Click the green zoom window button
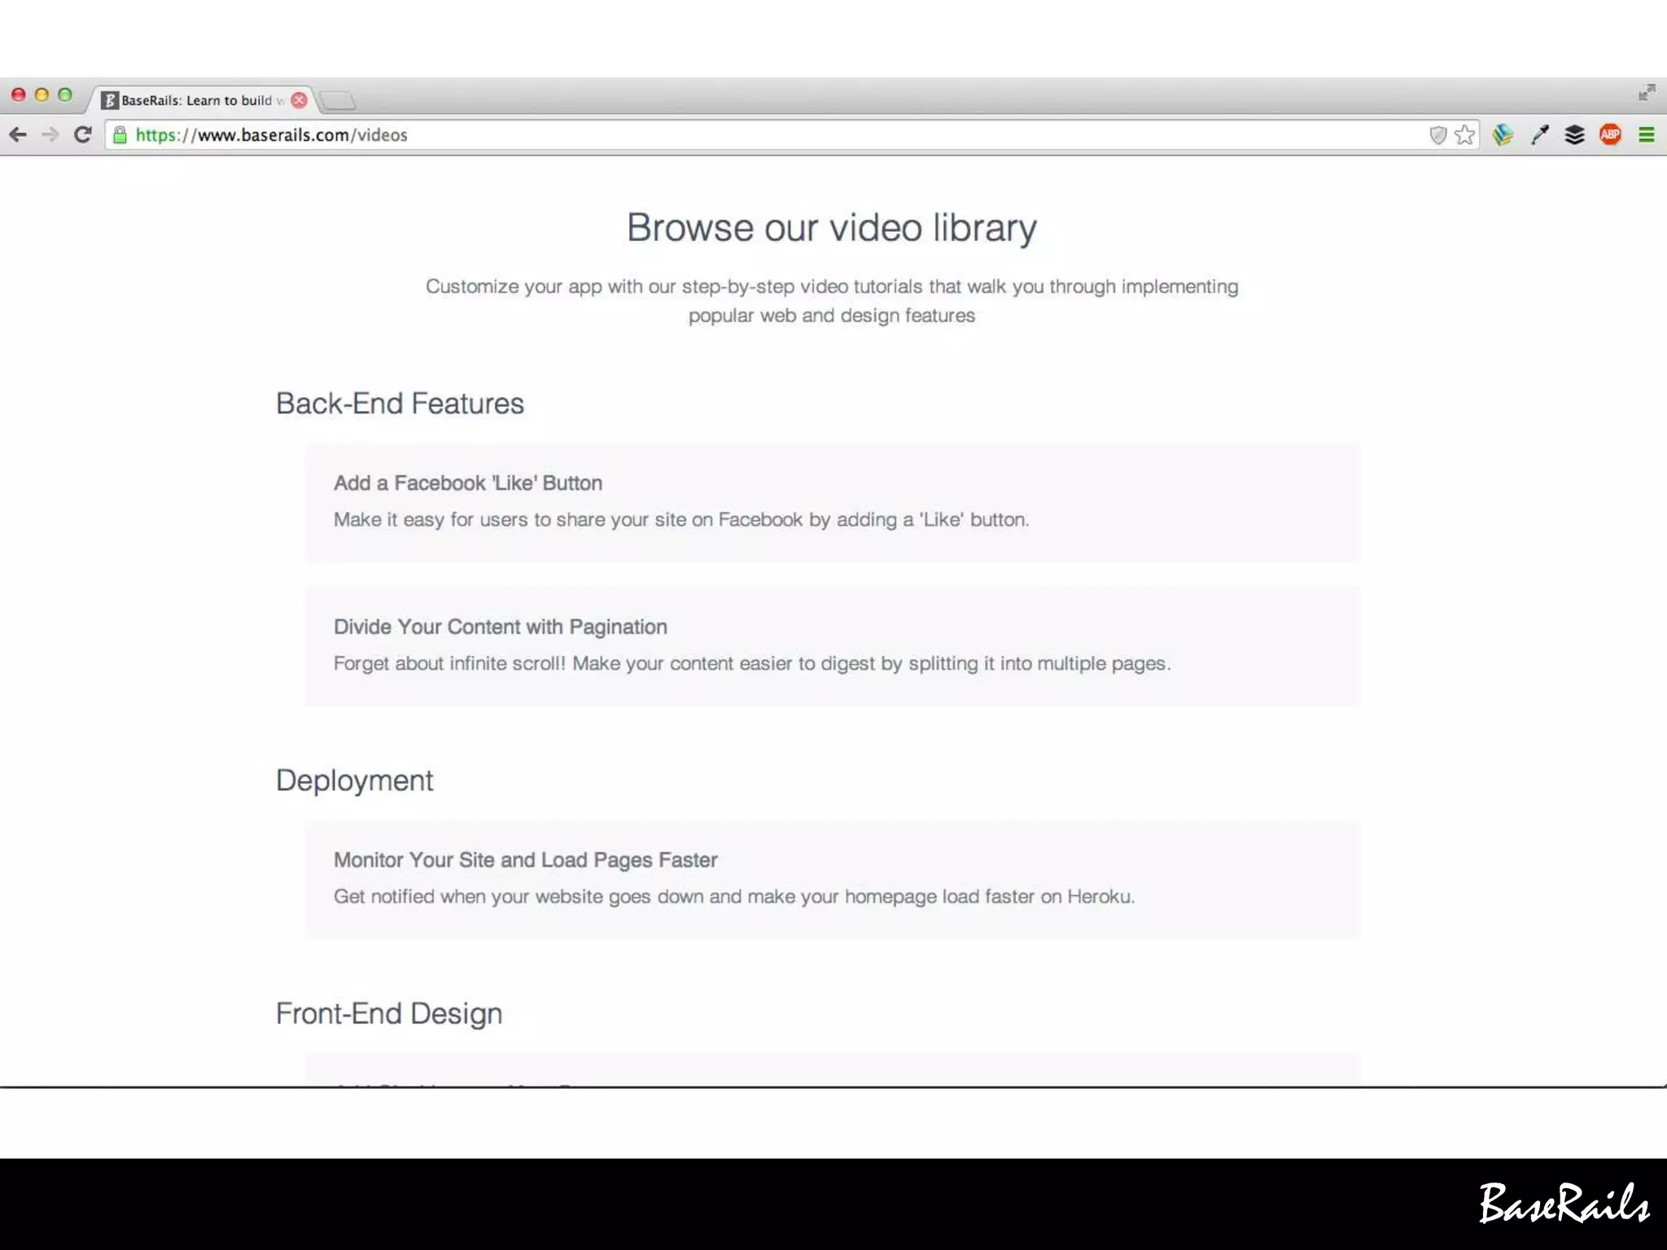The height and width of the screenshot is (1250, 1667). 65,95
